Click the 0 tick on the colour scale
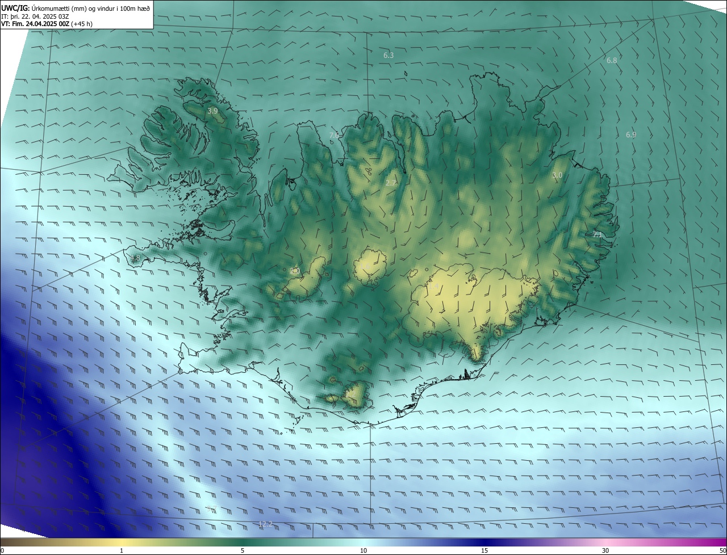This screenshot has width=727, height=555. tap(2, 550)
